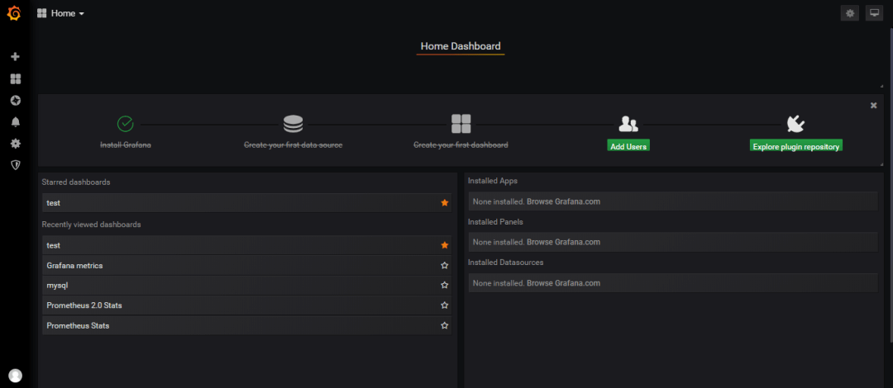Cycle view mode with the monitor icon
Screen dimensions: 893x388
pos(874,13)
